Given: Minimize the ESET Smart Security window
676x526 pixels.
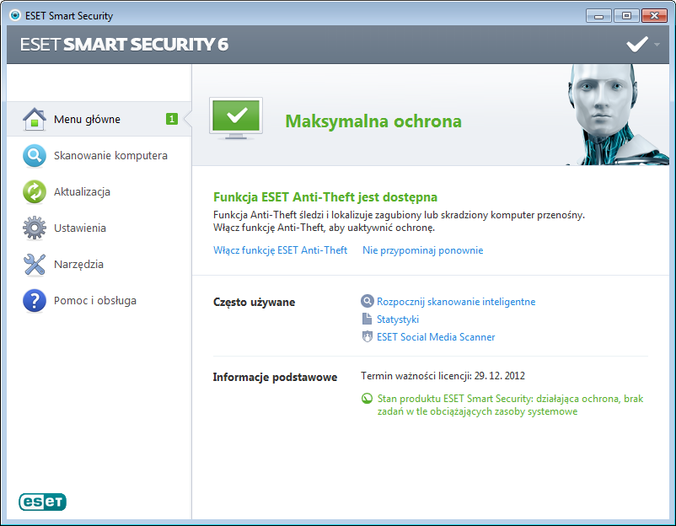Looking at the screenshot, I should pyautogui.click(x=598, y=16).
